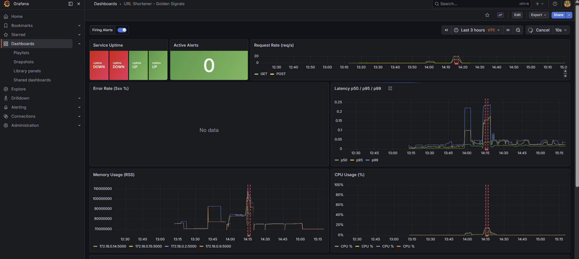
Task: Open Starred in the sidebar
Action: (18, 34)
